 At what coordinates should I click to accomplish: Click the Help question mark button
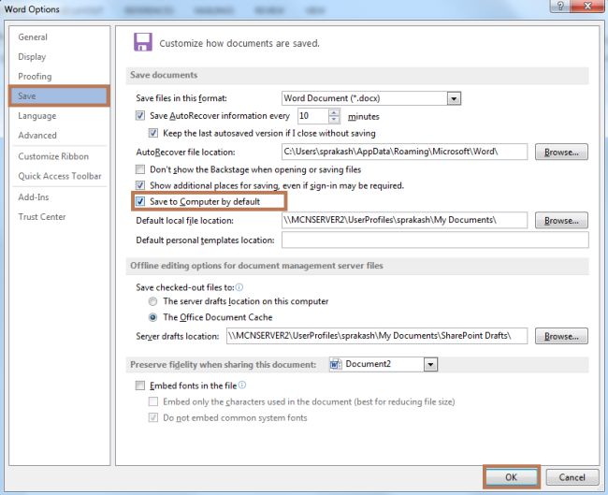tap(560, 6)
